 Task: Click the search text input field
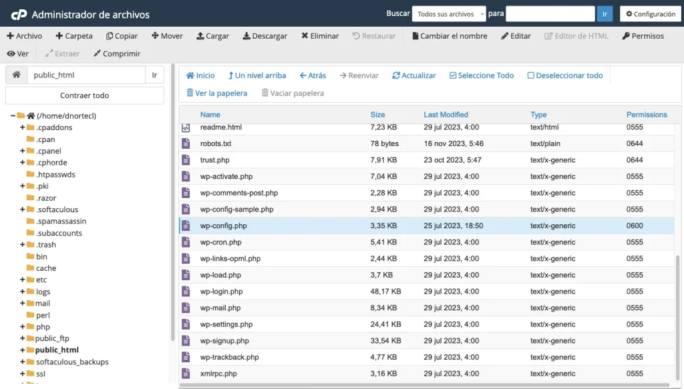coord(550,14)
